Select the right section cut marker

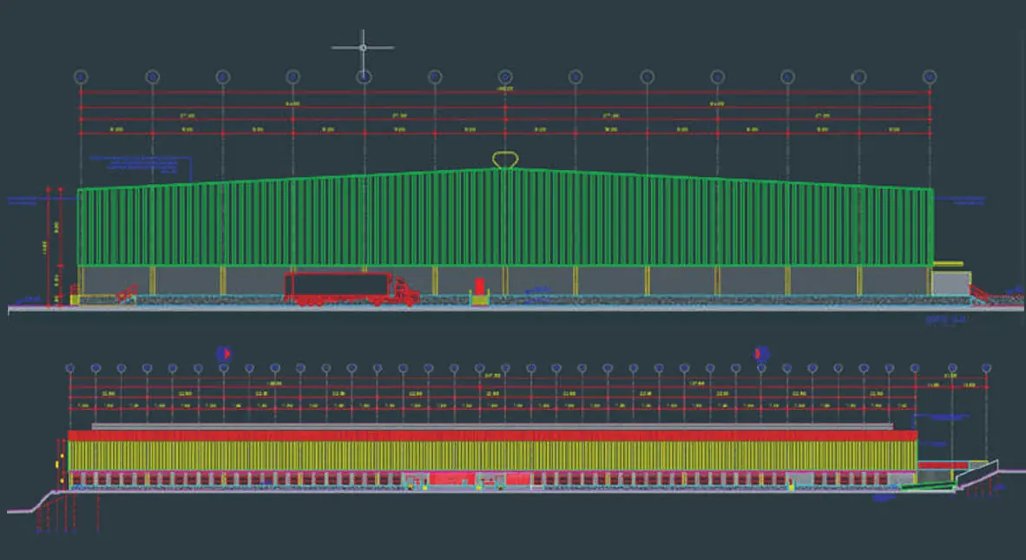click(761, 352)
